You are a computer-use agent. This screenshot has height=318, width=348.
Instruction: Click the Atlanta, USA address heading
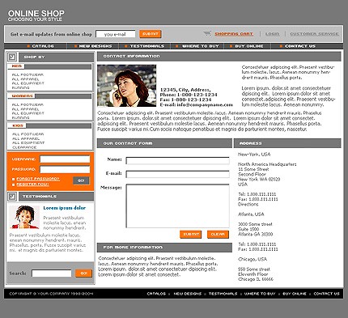click(251, 214)
